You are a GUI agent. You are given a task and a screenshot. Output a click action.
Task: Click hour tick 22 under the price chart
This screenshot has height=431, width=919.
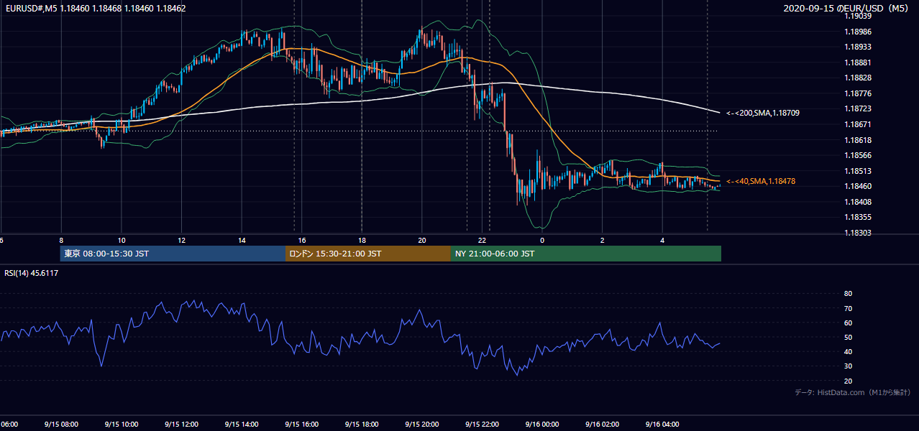[482, 241]
